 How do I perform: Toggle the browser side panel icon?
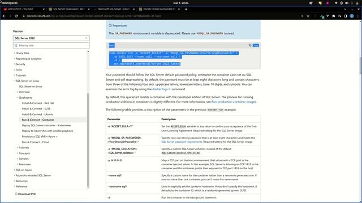(346, 16)
